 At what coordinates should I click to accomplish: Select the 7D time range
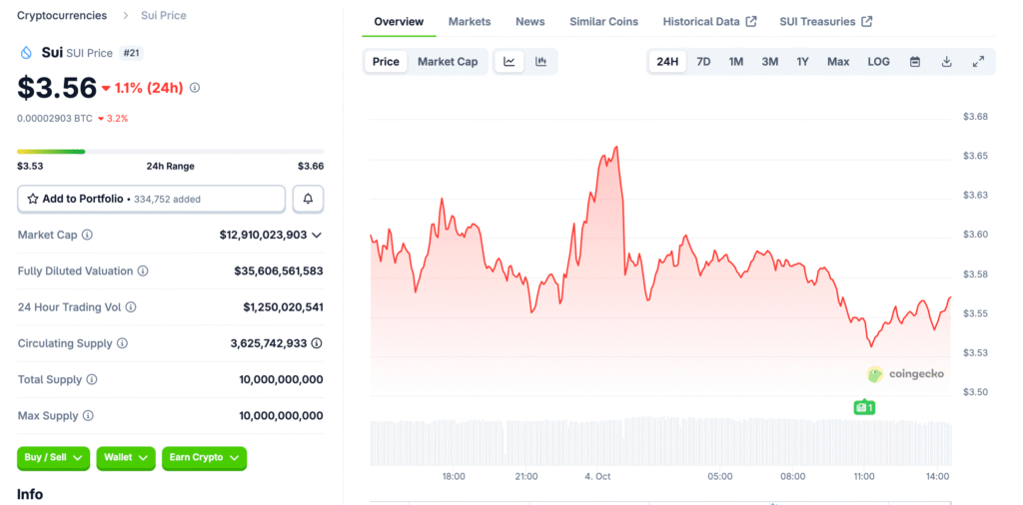coord(703,62)
